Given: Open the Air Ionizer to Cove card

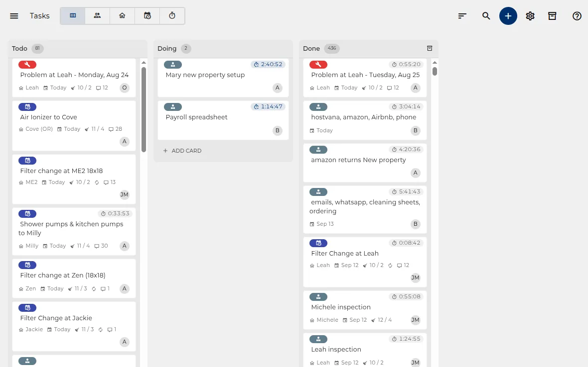Looking at the screenshot, I should [x=74, y=126].
